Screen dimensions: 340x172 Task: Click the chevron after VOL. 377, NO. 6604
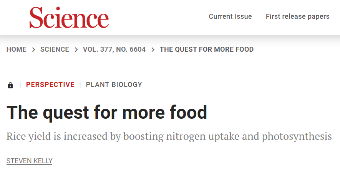[153, 50]
